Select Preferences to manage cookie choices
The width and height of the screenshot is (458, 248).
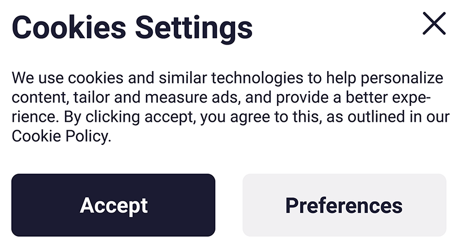344,205
